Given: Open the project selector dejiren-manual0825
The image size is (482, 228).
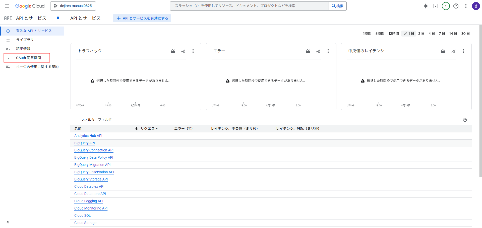Looking at the screenshot, I should tap(73, 6).
